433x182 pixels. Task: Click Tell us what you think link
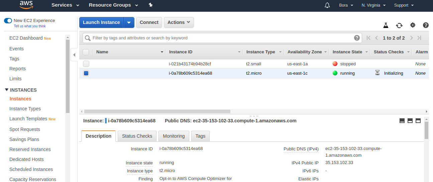point(30,26)
